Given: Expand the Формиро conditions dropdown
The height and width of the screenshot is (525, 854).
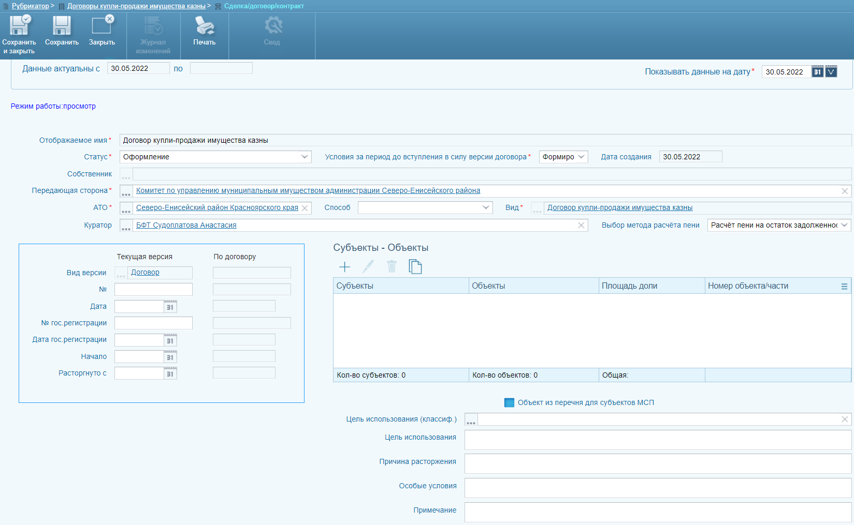Looking at the screenshot, I should pos(581,157).
